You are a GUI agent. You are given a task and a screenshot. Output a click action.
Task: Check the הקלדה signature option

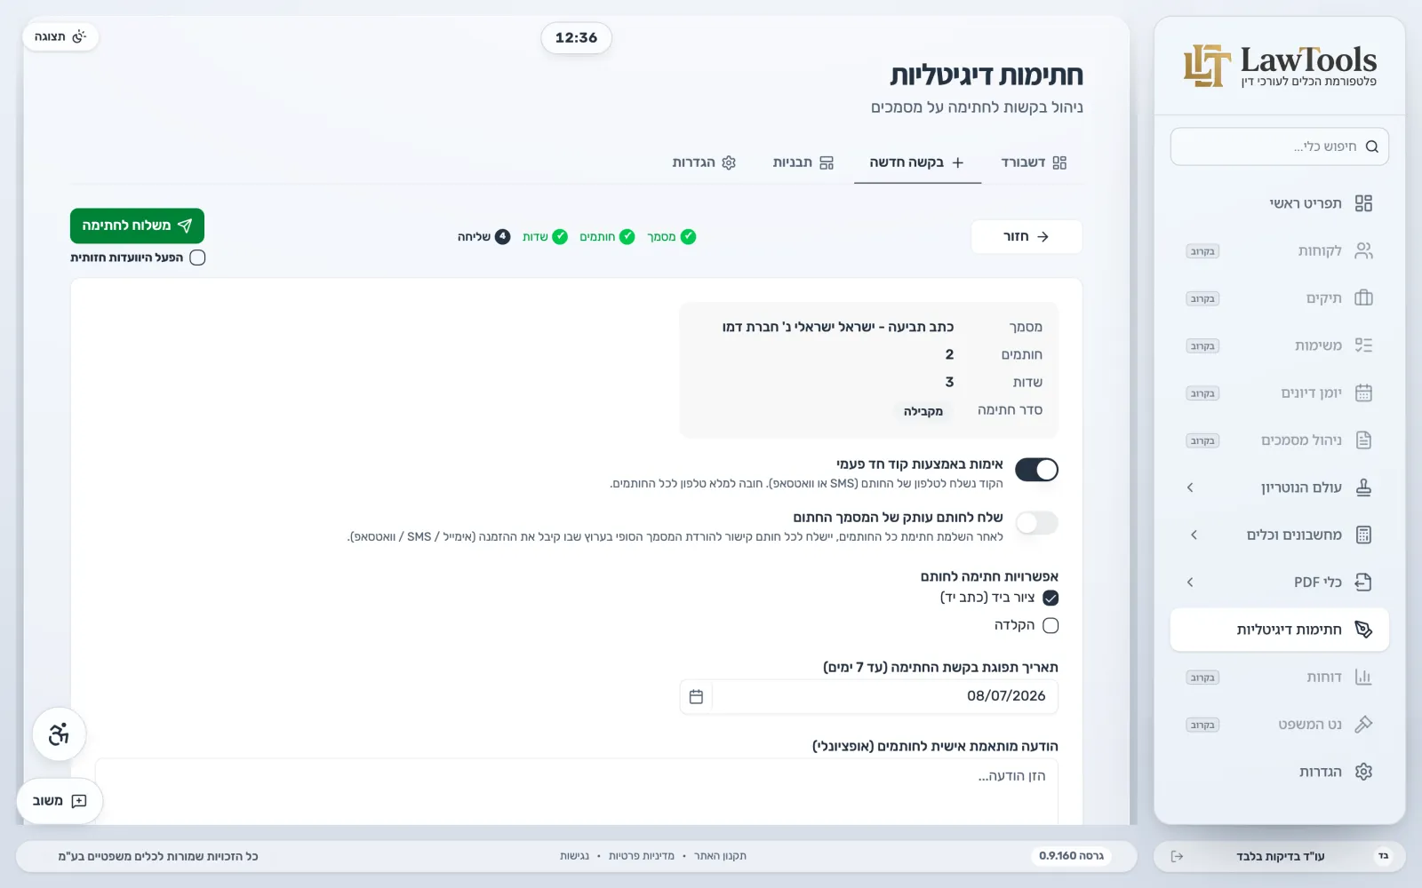click(1051, 625)
